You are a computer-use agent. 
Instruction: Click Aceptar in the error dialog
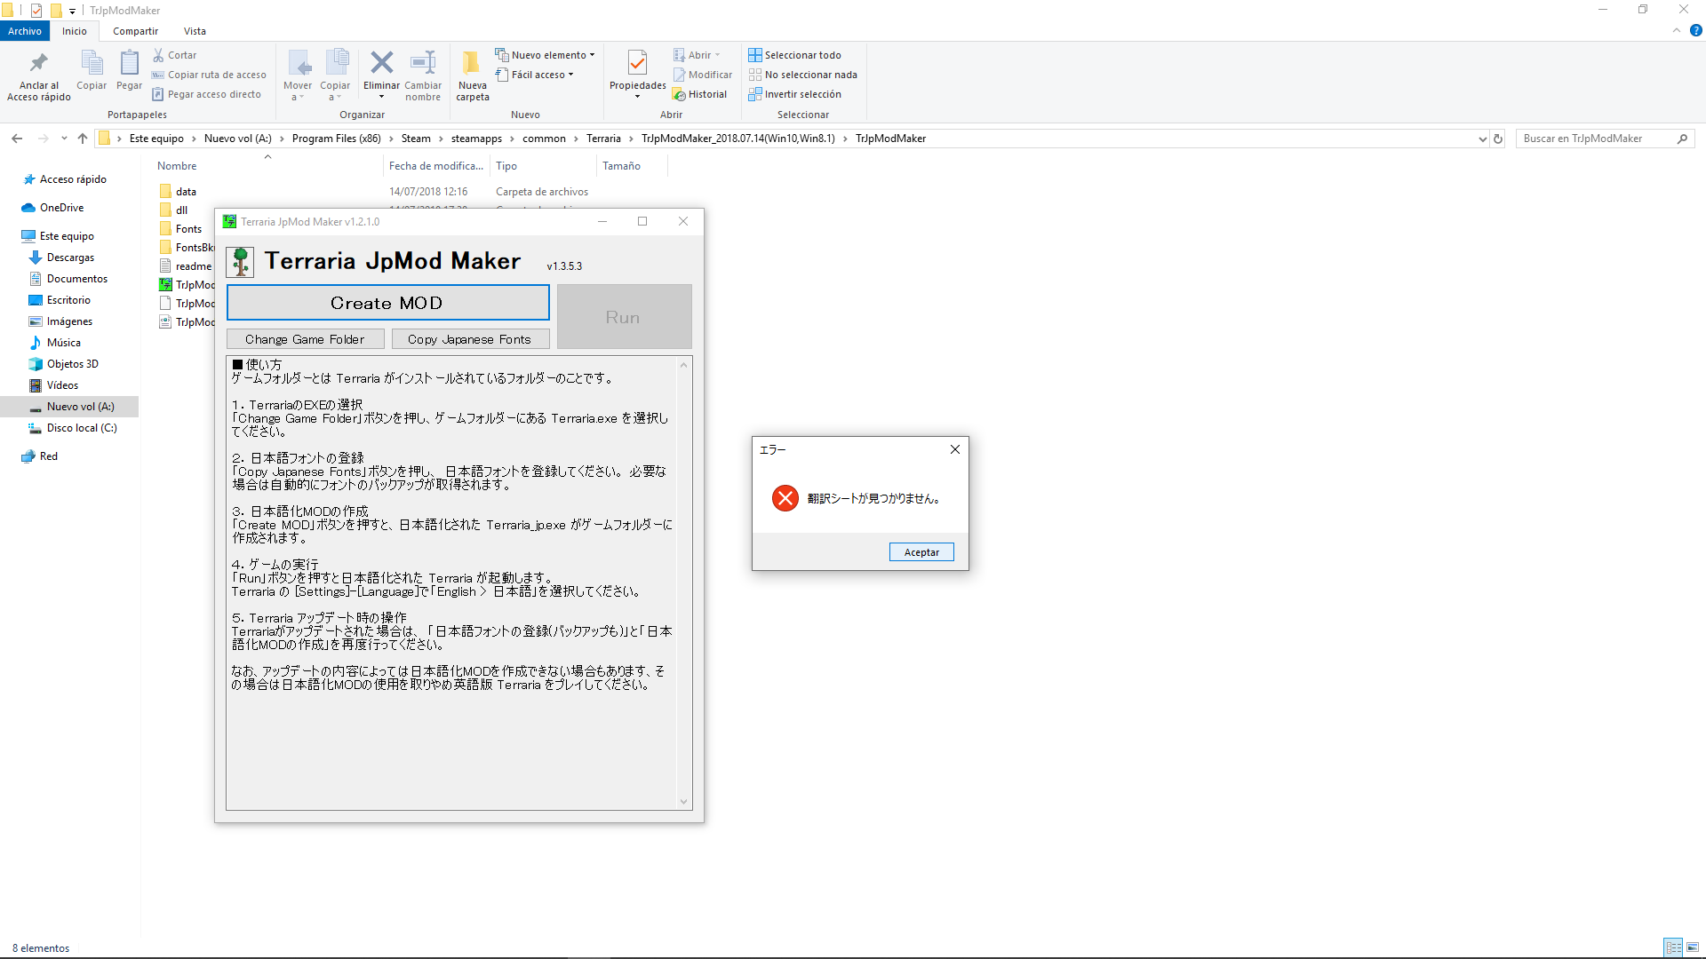point(921,552)
